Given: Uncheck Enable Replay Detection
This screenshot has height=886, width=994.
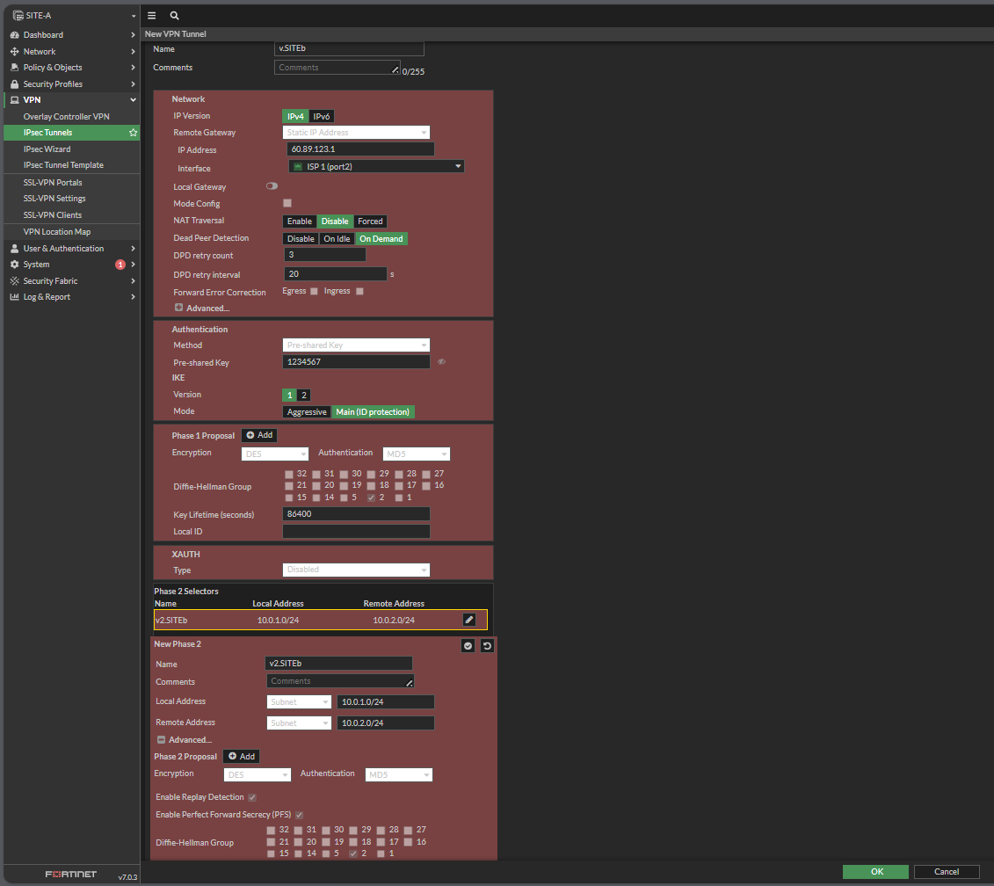Looking at the screenshot, I should (252, 797).
